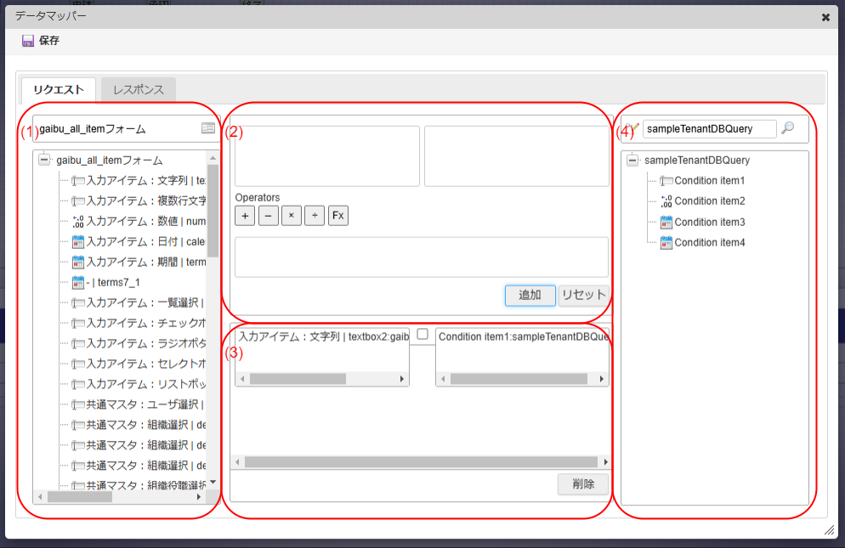The image size is (845, 548).
Task: Collapse the gaibu_all_itemフォーム tree node
Action: coord(45,160)
